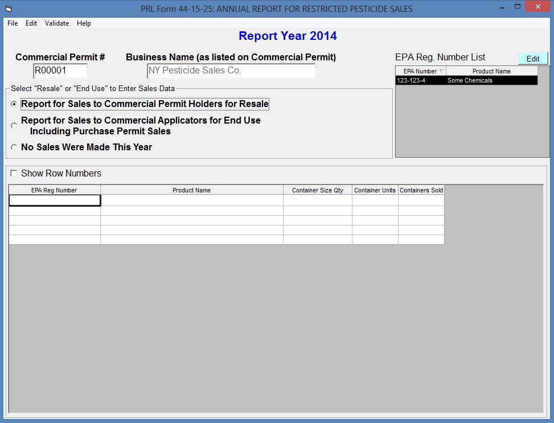Image resolution: width=554 pixels, height=423 pixels.
Task: Open the File menu
Action: (x=13, y=23)
